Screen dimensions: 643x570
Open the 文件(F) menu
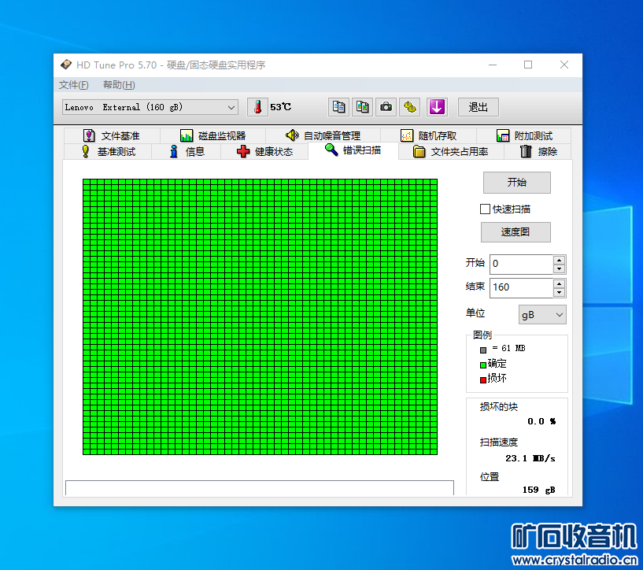point(74,85)
